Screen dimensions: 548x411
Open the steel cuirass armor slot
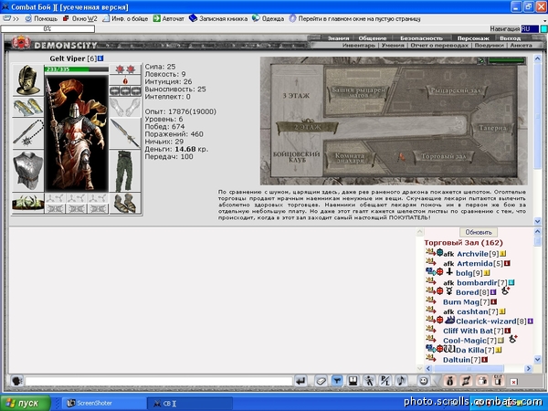coord(28,171)
